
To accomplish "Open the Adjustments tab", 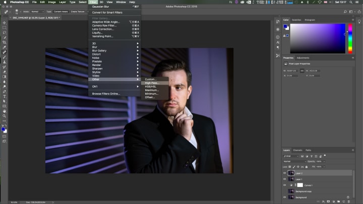I will click(303, 58).
